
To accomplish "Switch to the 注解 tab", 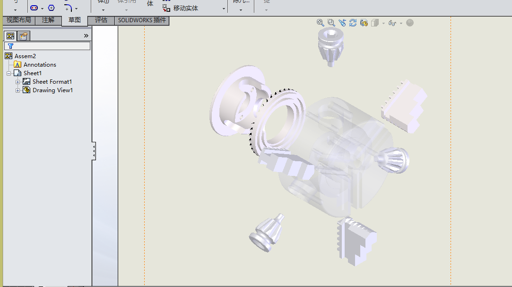I will coord(48,20).
